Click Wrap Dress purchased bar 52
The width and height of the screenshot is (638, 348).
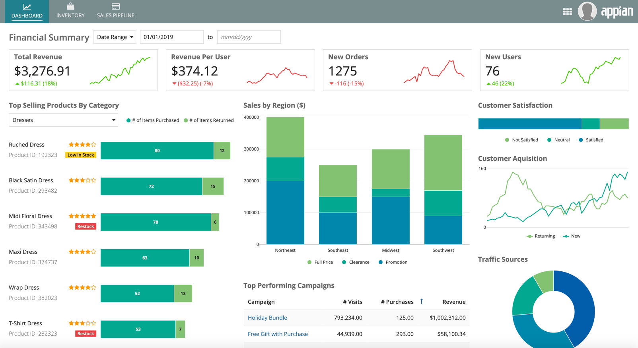[x=137, y=294]
